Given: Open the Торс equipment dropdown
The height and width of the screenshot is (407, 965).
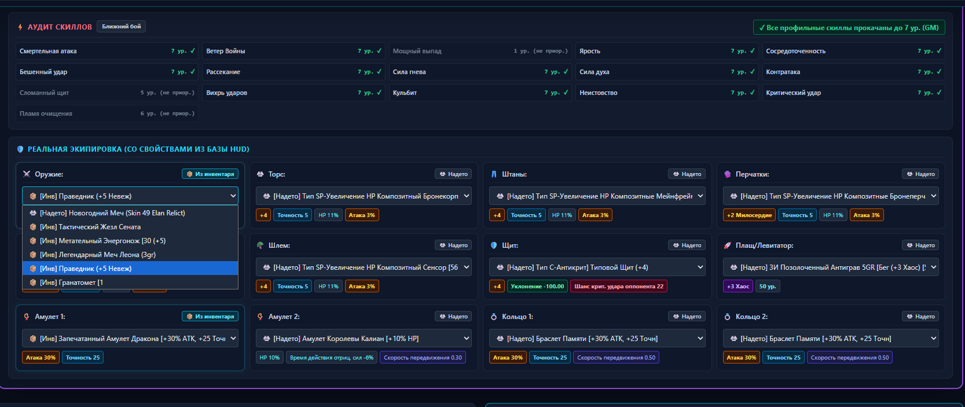Looking at the screenshot, I should 364,196.
